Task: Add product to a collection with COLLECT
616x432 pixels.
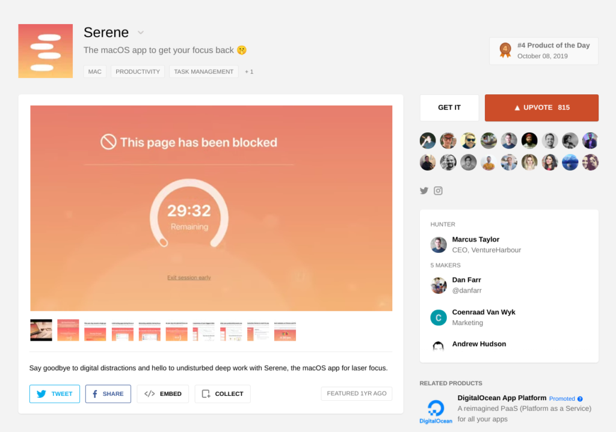Action: [223, 394]
